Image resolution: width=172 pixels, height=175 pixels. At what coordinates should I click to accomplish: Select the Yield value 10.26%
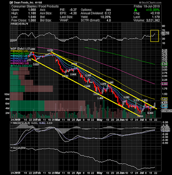(x=105, y=17)
